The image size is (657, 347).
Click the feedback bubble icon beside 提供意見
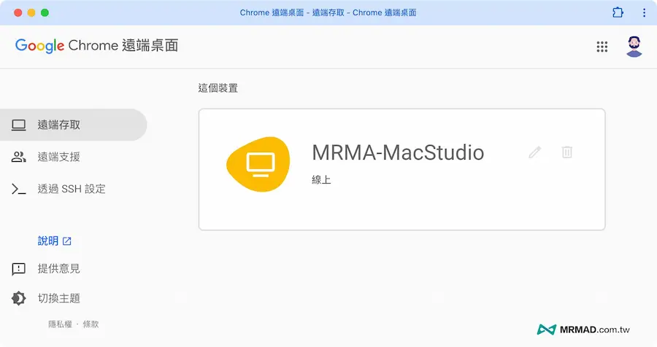[x=18, y=269]
